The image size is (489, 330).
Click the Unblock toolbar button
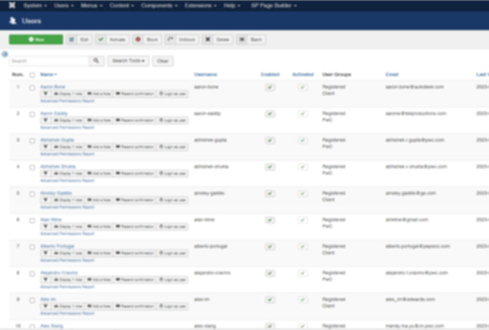click(x=182, y=40)
